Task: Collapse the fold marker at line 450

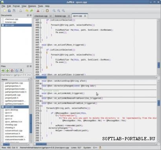Action: coord(40,52)
